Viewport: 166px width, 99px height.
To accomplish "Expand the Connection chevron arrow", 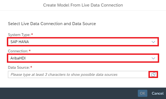I will tap(153, 58).
